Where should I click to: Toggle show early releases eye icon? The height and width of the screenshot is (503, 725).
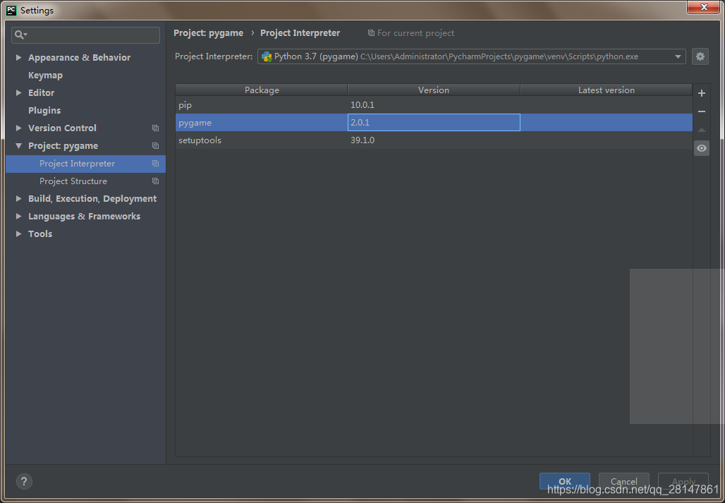tap(702, 148)
